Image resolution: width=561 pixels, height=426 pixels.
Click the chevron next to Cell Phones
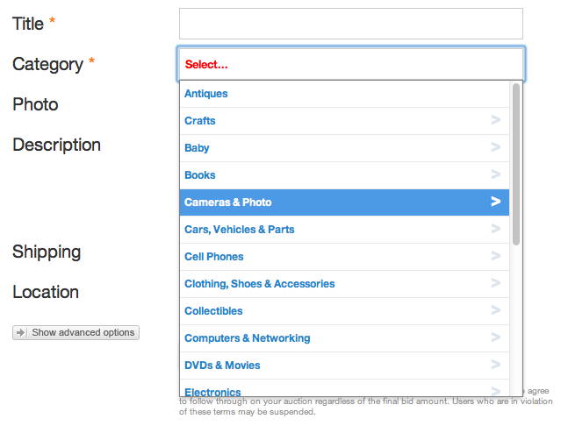tap(495, 256)
